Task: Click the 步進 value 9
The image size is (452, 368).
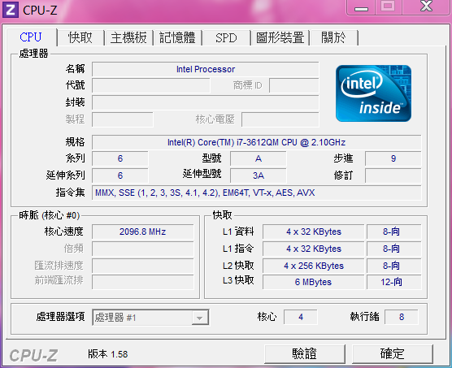Action: 393,158
